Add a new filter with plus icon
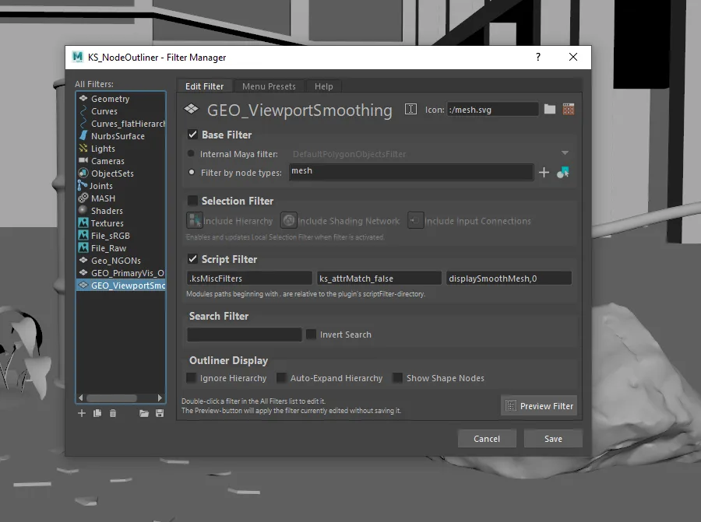The image size is (701, 522). tap(81, 414)
